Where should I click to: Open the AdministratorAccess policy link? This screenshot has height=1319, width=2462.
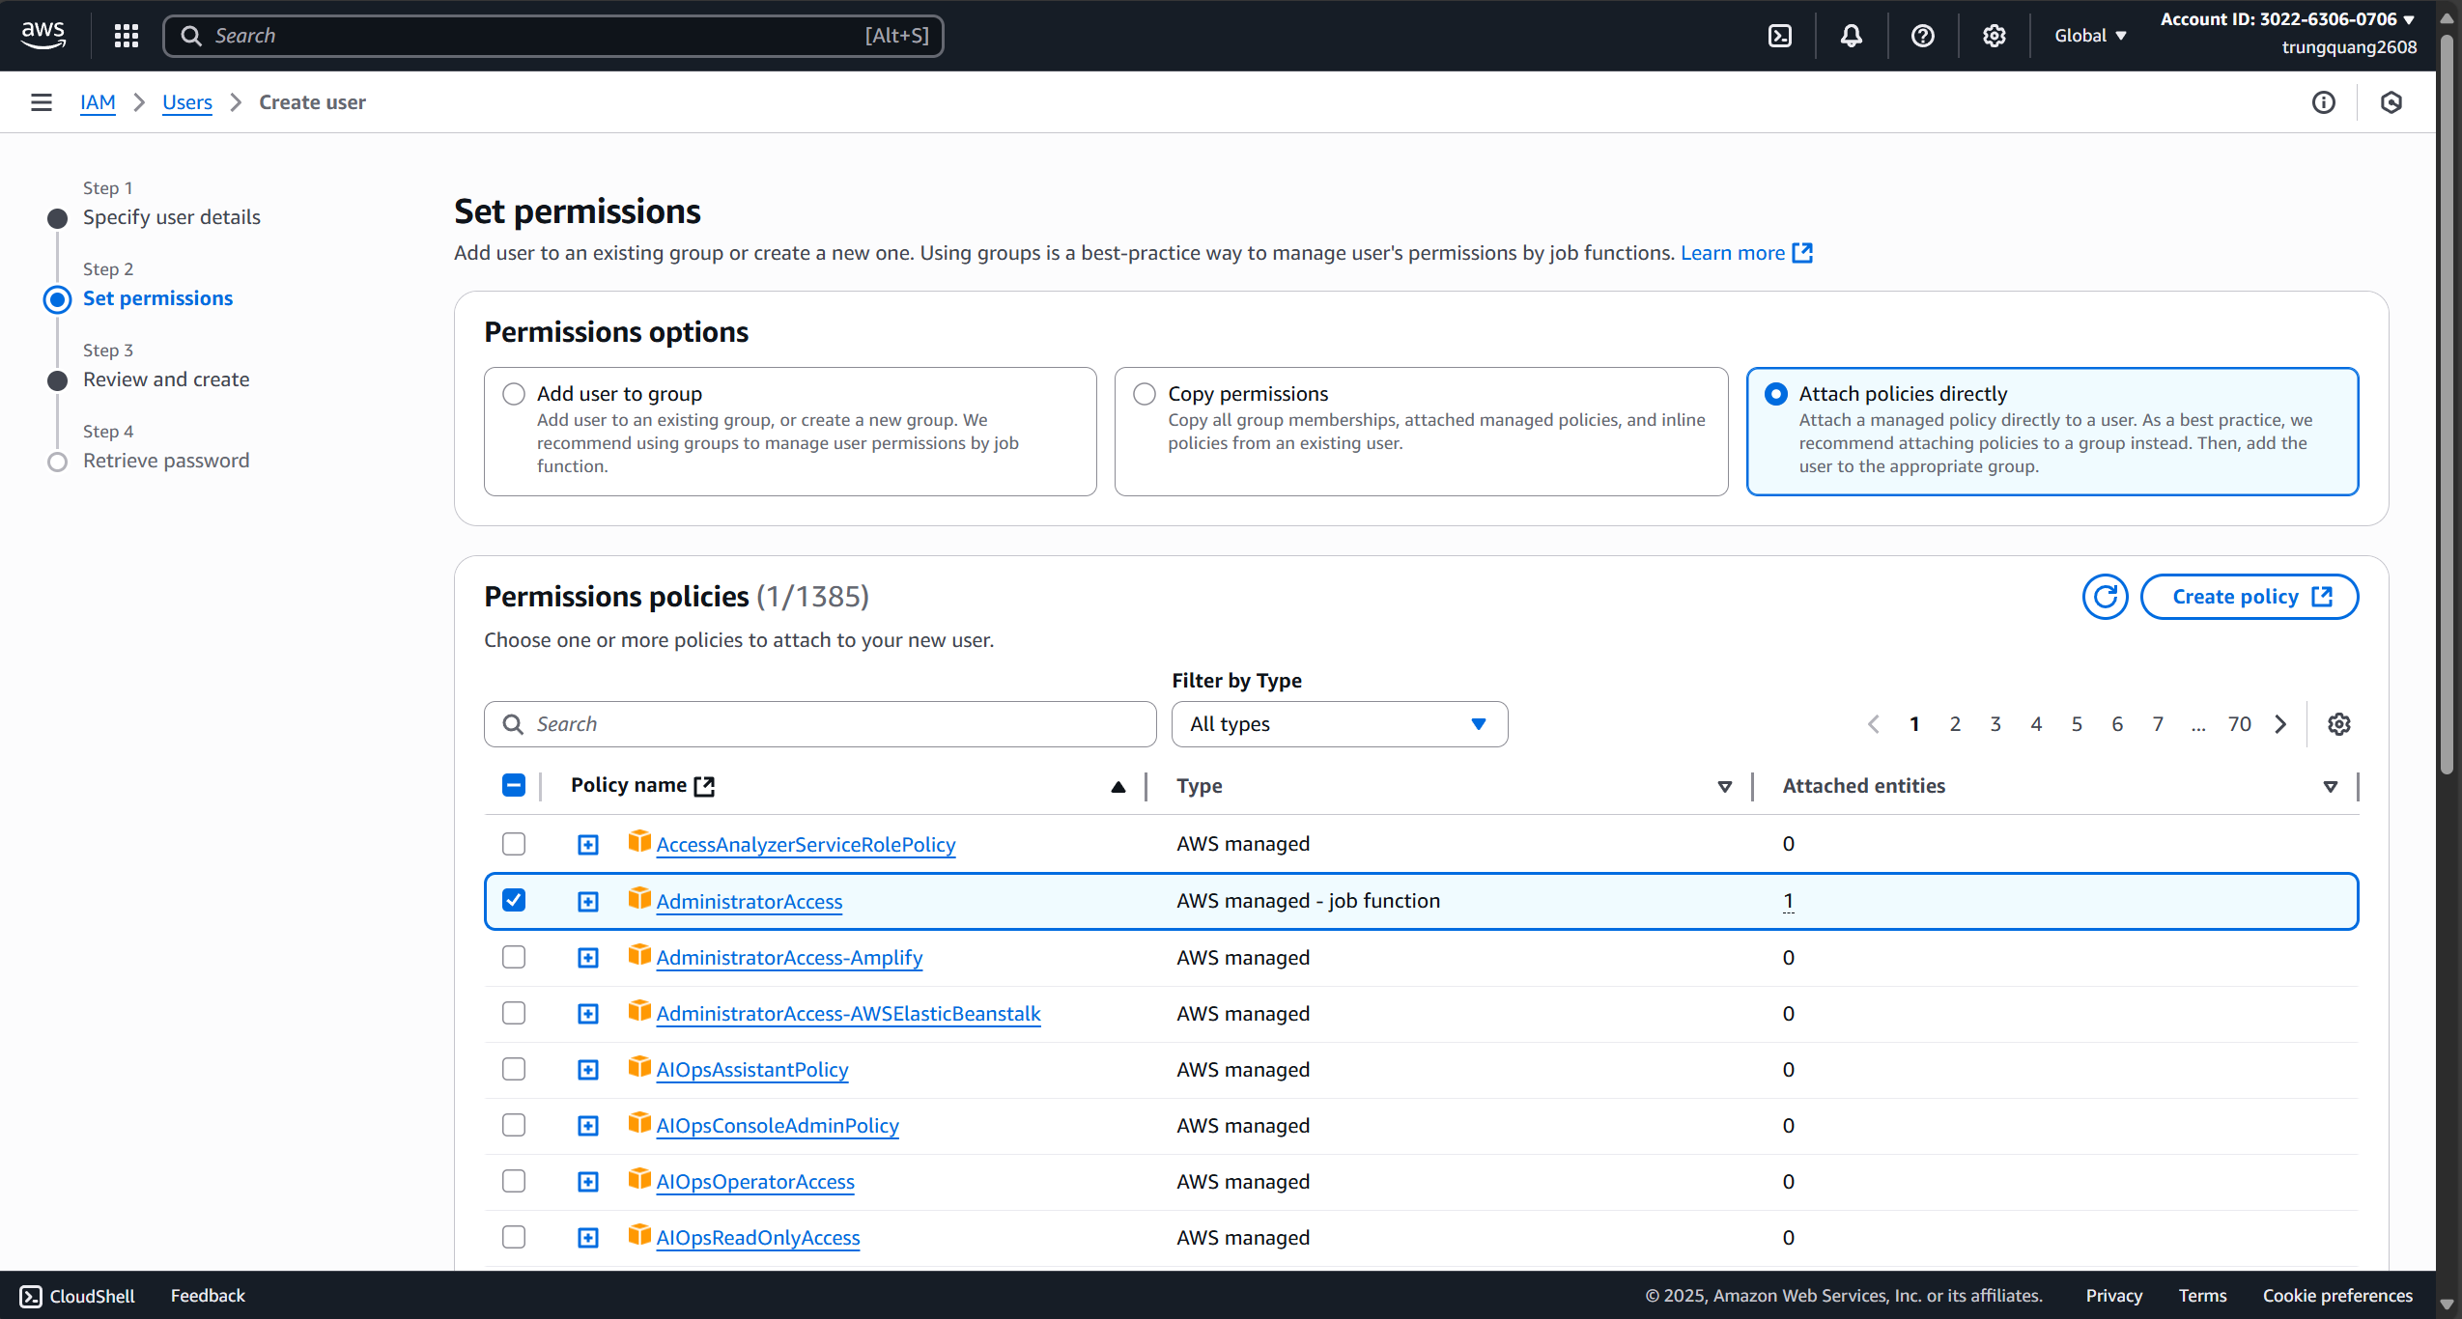(x=750, y=902)
